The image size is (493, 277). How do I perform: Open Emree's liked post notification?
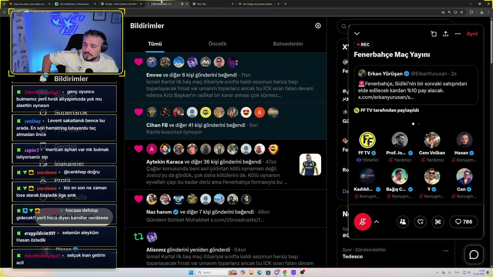pyautogui.click(x=226, y=78)
